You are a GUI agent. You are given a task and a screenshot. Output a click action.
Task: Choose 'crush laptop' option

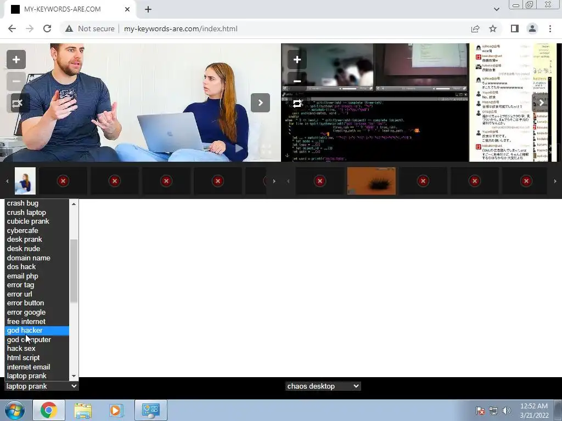37,212
